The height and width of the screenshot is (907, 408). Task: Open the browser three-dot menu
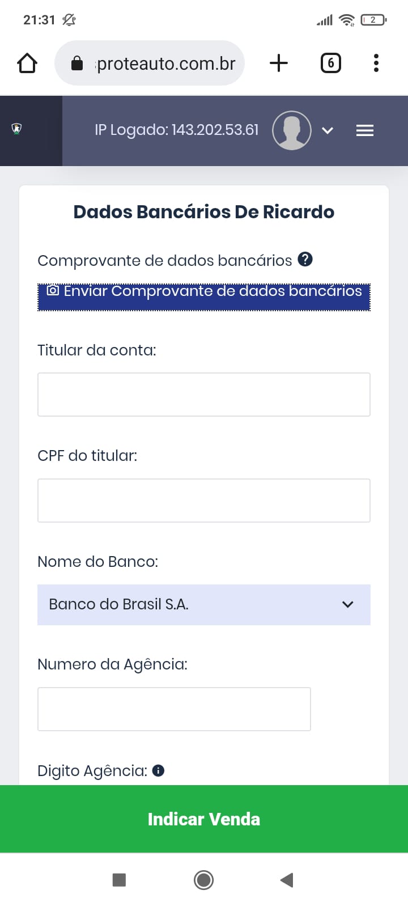click(x=376, y=63)
